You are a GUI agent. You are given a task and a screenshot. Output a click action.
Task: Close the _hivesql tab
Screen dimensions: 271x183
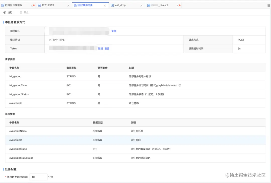coord(178,6)
